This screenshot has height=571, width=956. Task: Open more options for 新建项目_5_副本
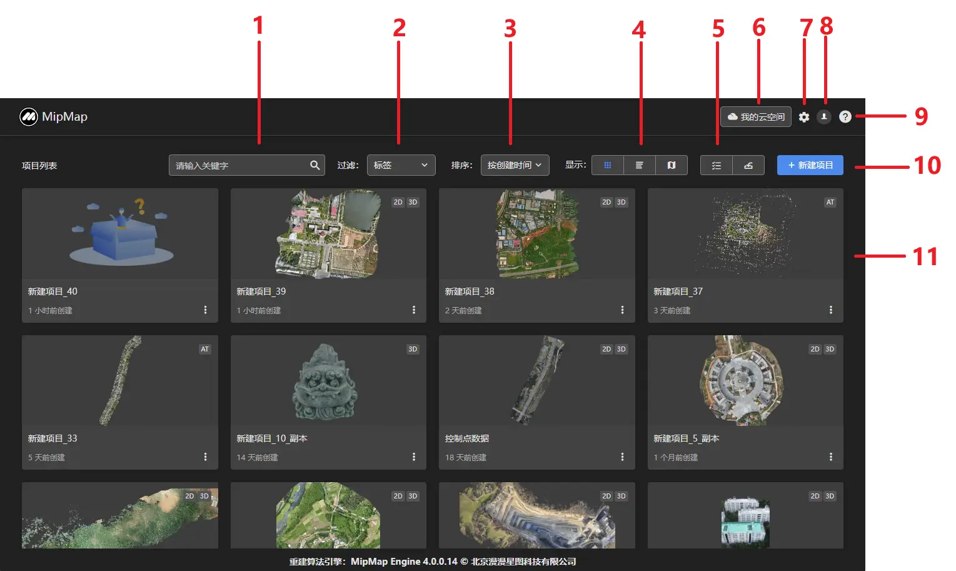coord(830,457)
